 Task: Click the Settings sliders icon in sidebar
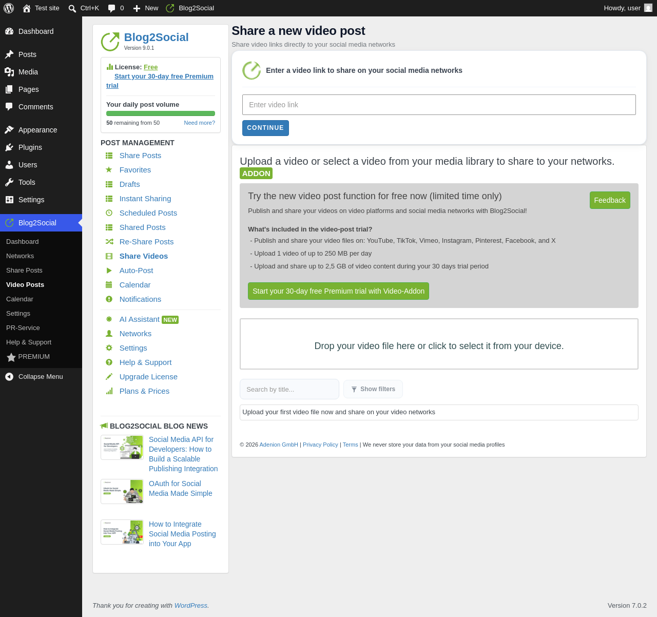point(9,200)
